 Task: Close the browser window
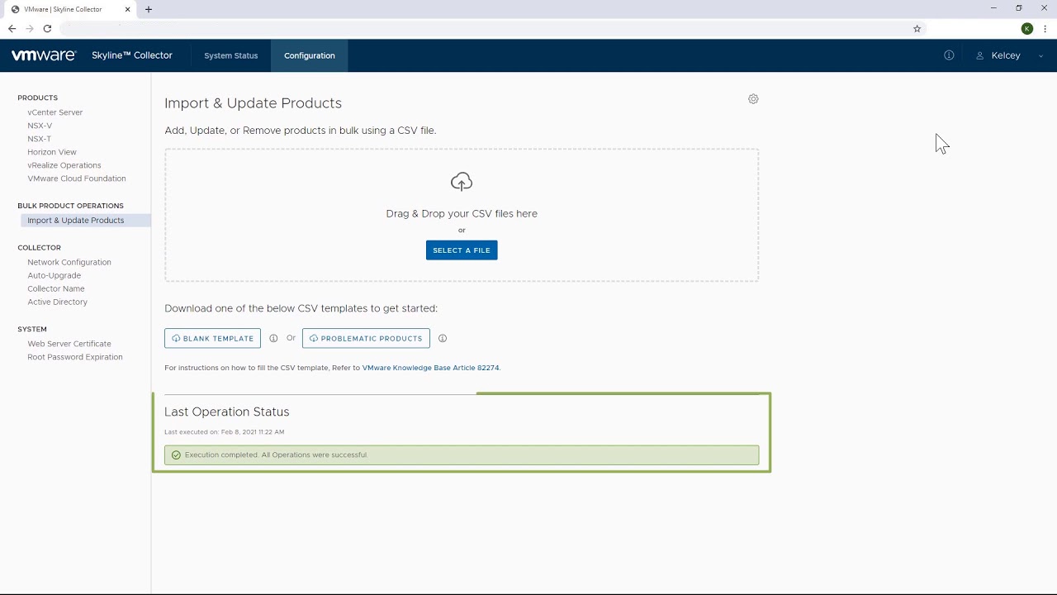[x=1044, y=8]
